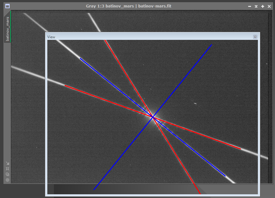Maximize the image window with the plus button
Image resolution: width=275 pixels, height=198 pixels.
point(263,6)
